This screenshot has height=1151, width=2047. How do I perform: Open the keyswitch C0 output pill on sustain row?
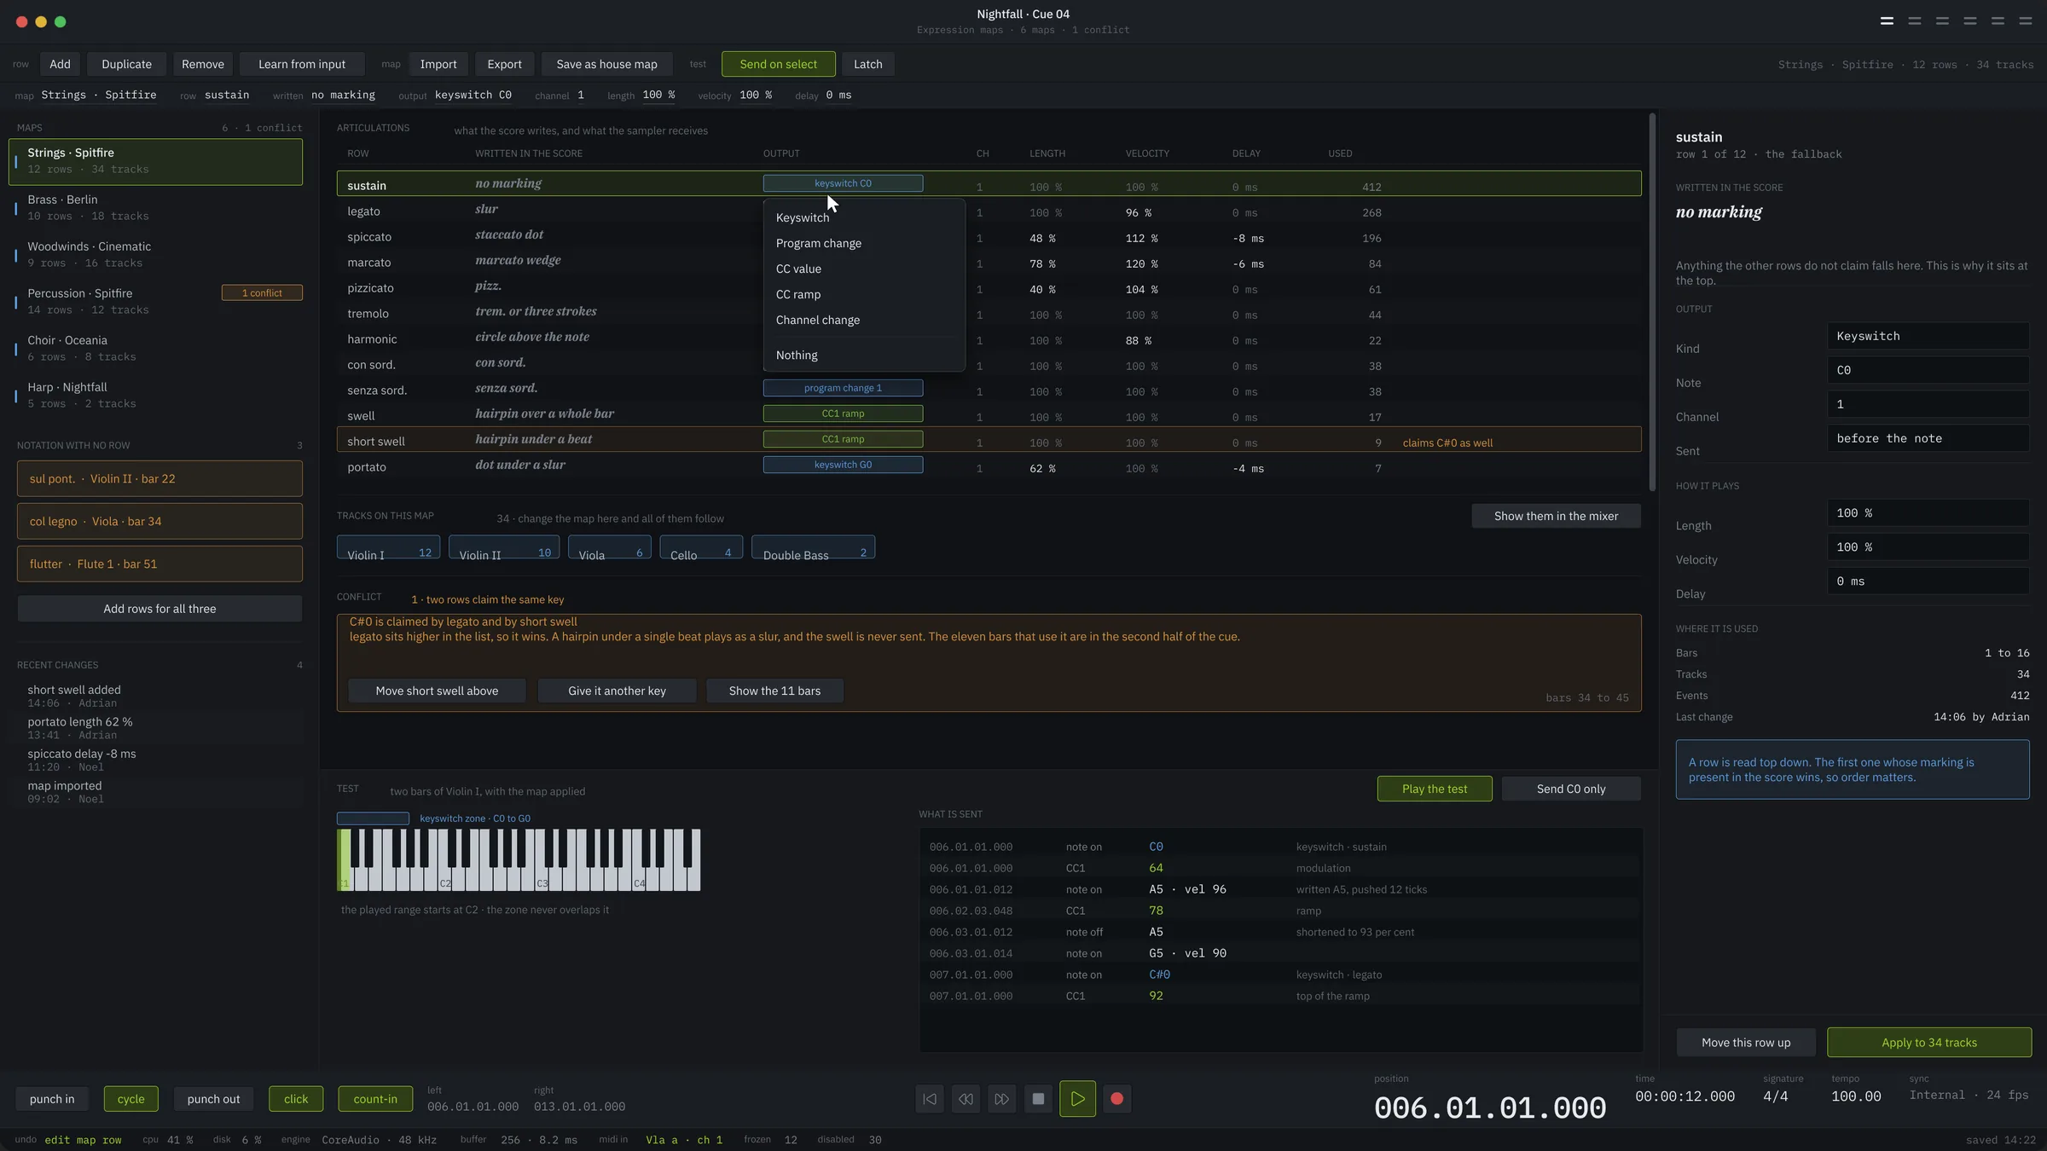(x=843, y=183)
